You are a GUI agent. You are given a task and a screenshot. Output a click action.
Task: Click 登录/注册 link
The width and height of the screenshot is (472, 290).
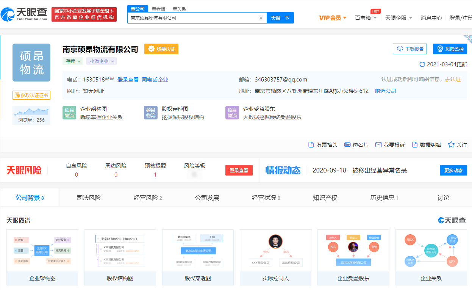point(460,18)
